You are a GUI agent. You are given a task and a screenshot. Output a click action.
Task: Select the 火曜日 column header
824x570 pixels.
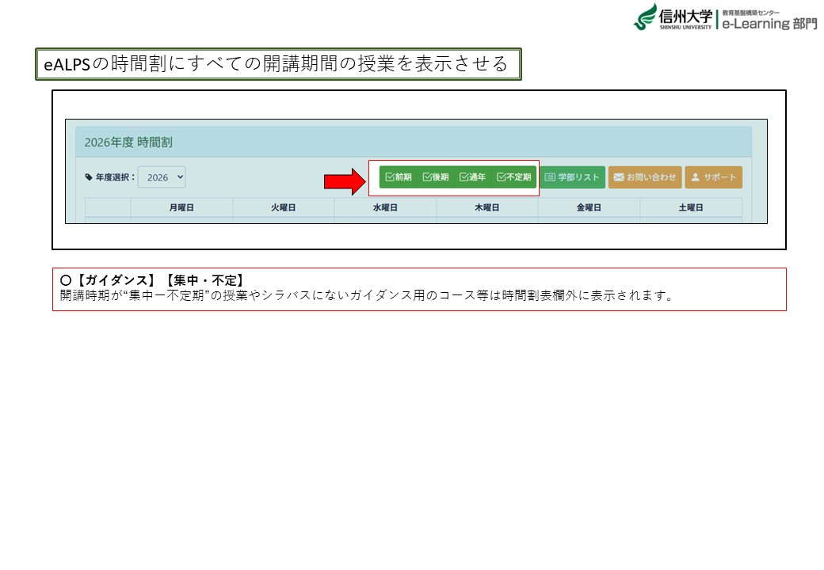point(284,207)
